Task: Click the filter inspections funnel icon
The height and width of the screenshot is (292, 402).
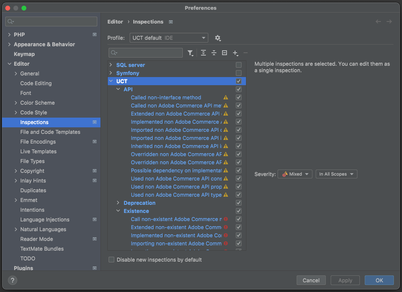Action: click(x=190, y=53)
